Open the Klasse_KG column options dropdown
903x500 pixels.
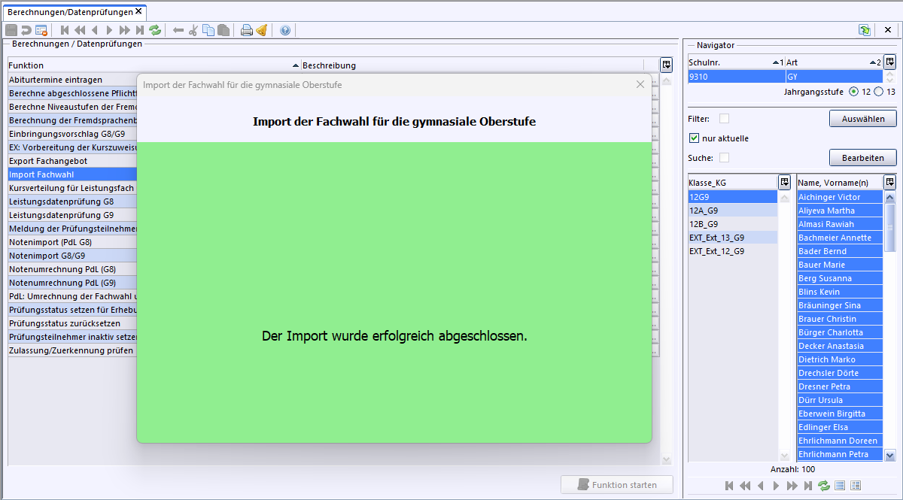click(785, 181)
